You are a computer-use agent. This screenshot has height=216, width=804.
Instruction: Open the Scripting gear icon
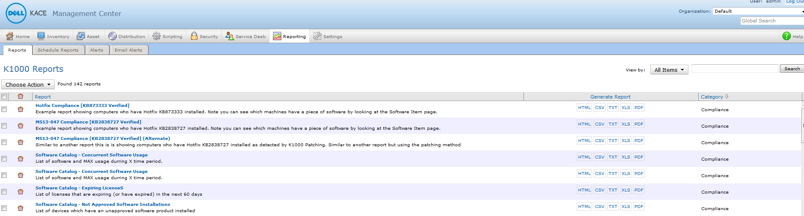[156, 36]
